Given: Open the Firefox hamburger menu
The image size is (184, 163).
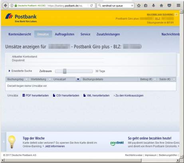Looking at the screenshot, I should (x=178, y=6).
